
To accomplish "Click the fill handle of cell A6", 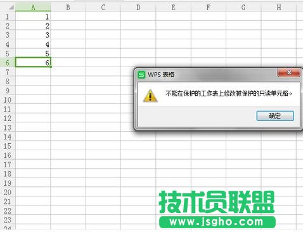I will [x=51, y=67].
